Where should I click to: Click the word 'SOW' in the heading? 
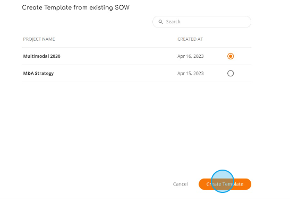(x=122, y=8)
